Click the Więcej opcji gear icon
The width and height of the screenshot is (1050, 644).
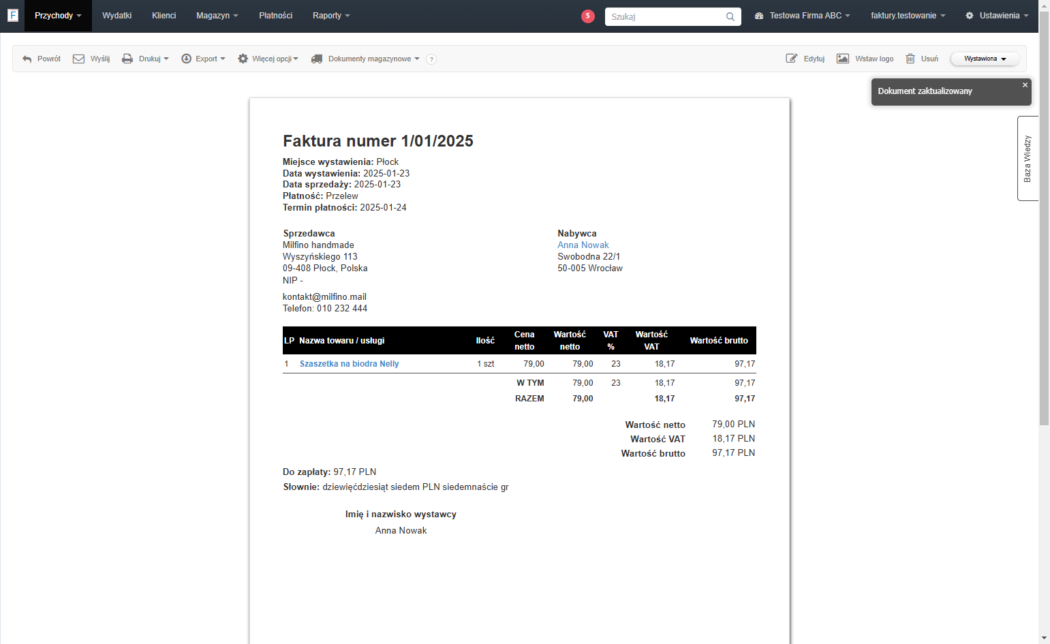243,59
